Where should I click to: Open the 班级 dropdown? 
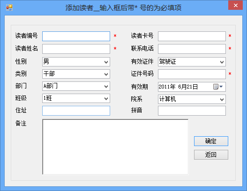(x=106, y=98)
